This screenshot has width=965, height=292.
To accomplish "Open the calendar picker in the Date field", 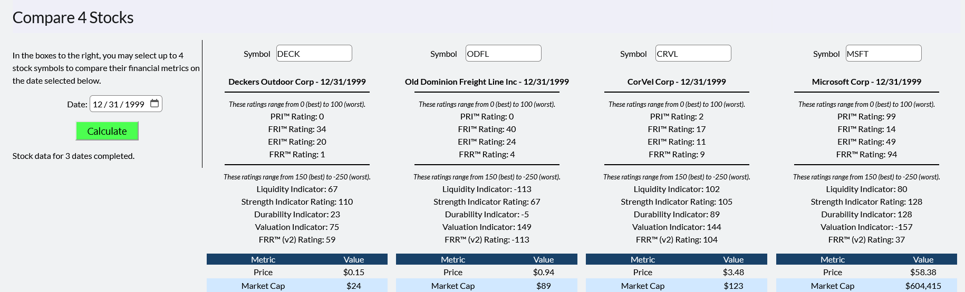I will (x=155, y=104).
